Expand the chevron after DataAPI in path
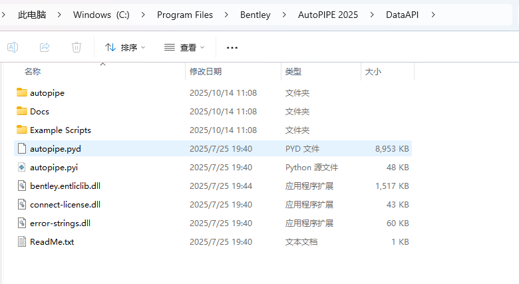 tap(434, 15)
